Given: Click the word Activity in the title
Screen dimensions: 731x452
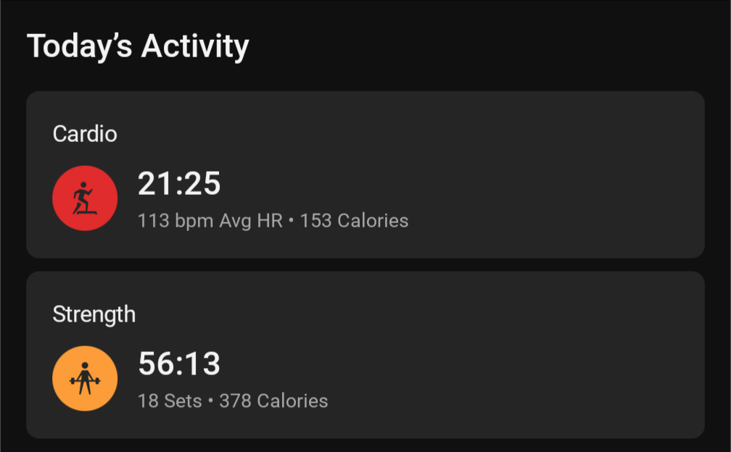Looking at the screenshot, I should coord(195,46).
